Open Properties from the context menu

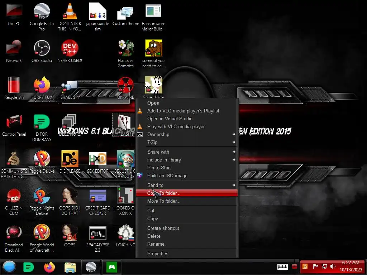(187, 254)
